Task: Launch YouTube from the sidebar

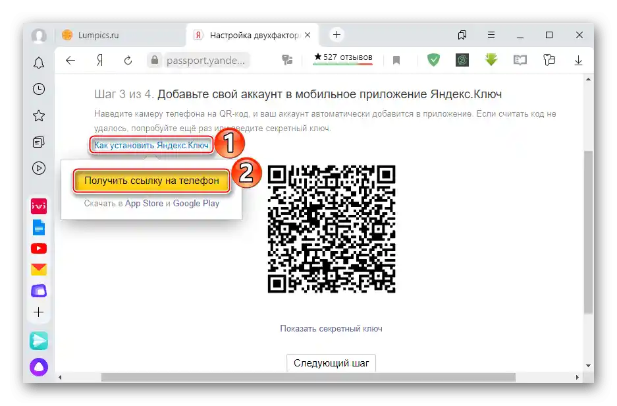Action: point(39,248)
